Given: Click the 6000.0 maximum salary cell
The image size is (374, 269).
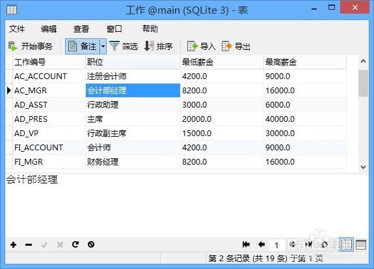Looking at the screenshot, I should pos(305,105).
